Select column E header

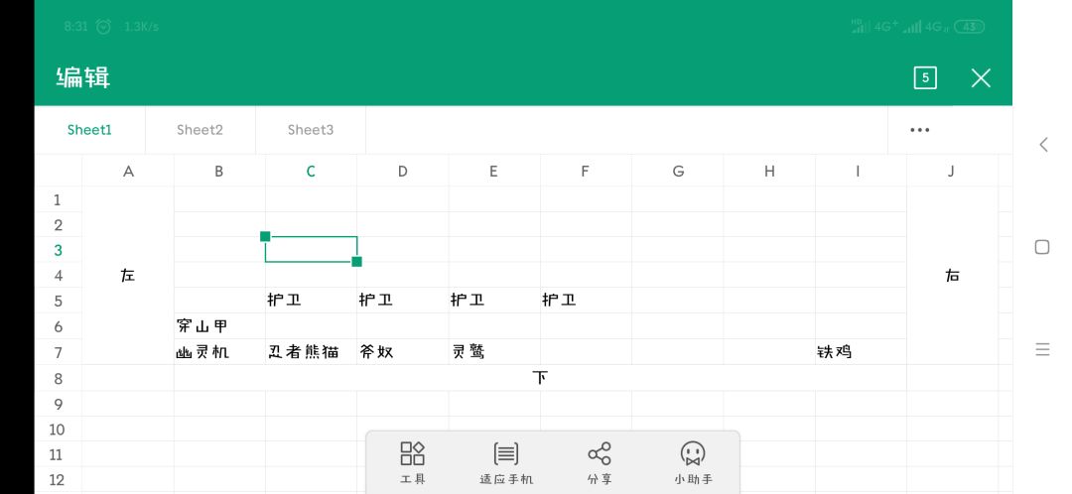click(494, 171)
